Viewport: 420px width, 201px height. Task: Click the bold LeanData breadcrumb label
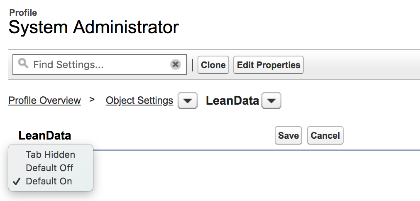(x=232, y=100)
